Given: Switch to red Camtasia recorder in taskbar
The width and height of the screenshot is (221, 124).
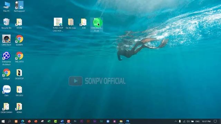Looking at the screenshot, I should [69, 121].
